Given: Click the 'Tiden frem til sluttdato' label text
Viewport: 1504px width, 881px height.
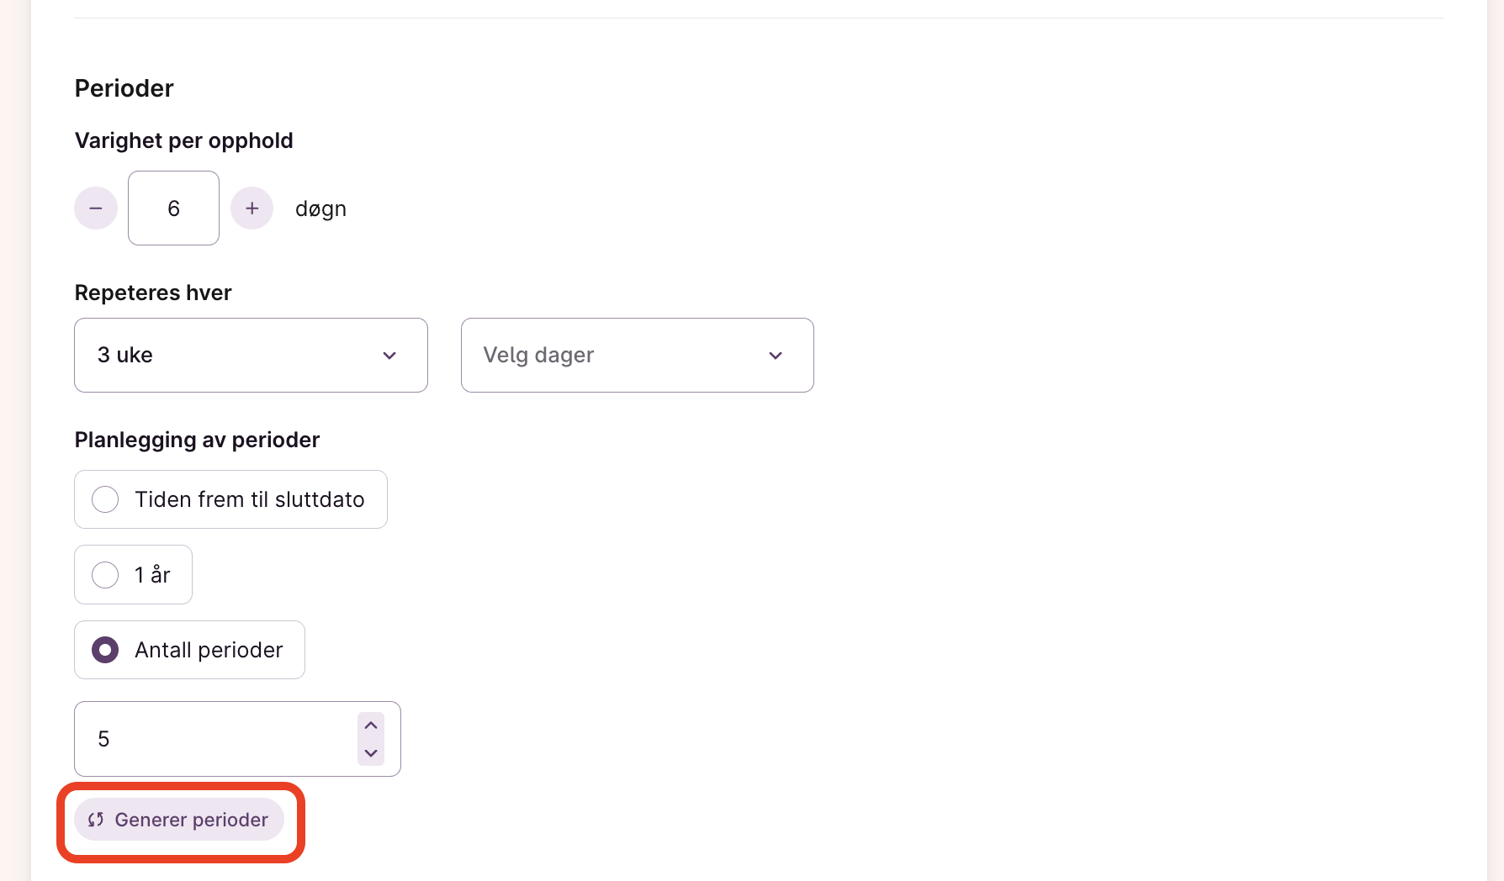Looking at the screenshot, I should (250, 499).
